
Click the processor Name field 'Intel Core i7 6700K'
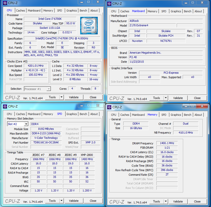[50, 19]
